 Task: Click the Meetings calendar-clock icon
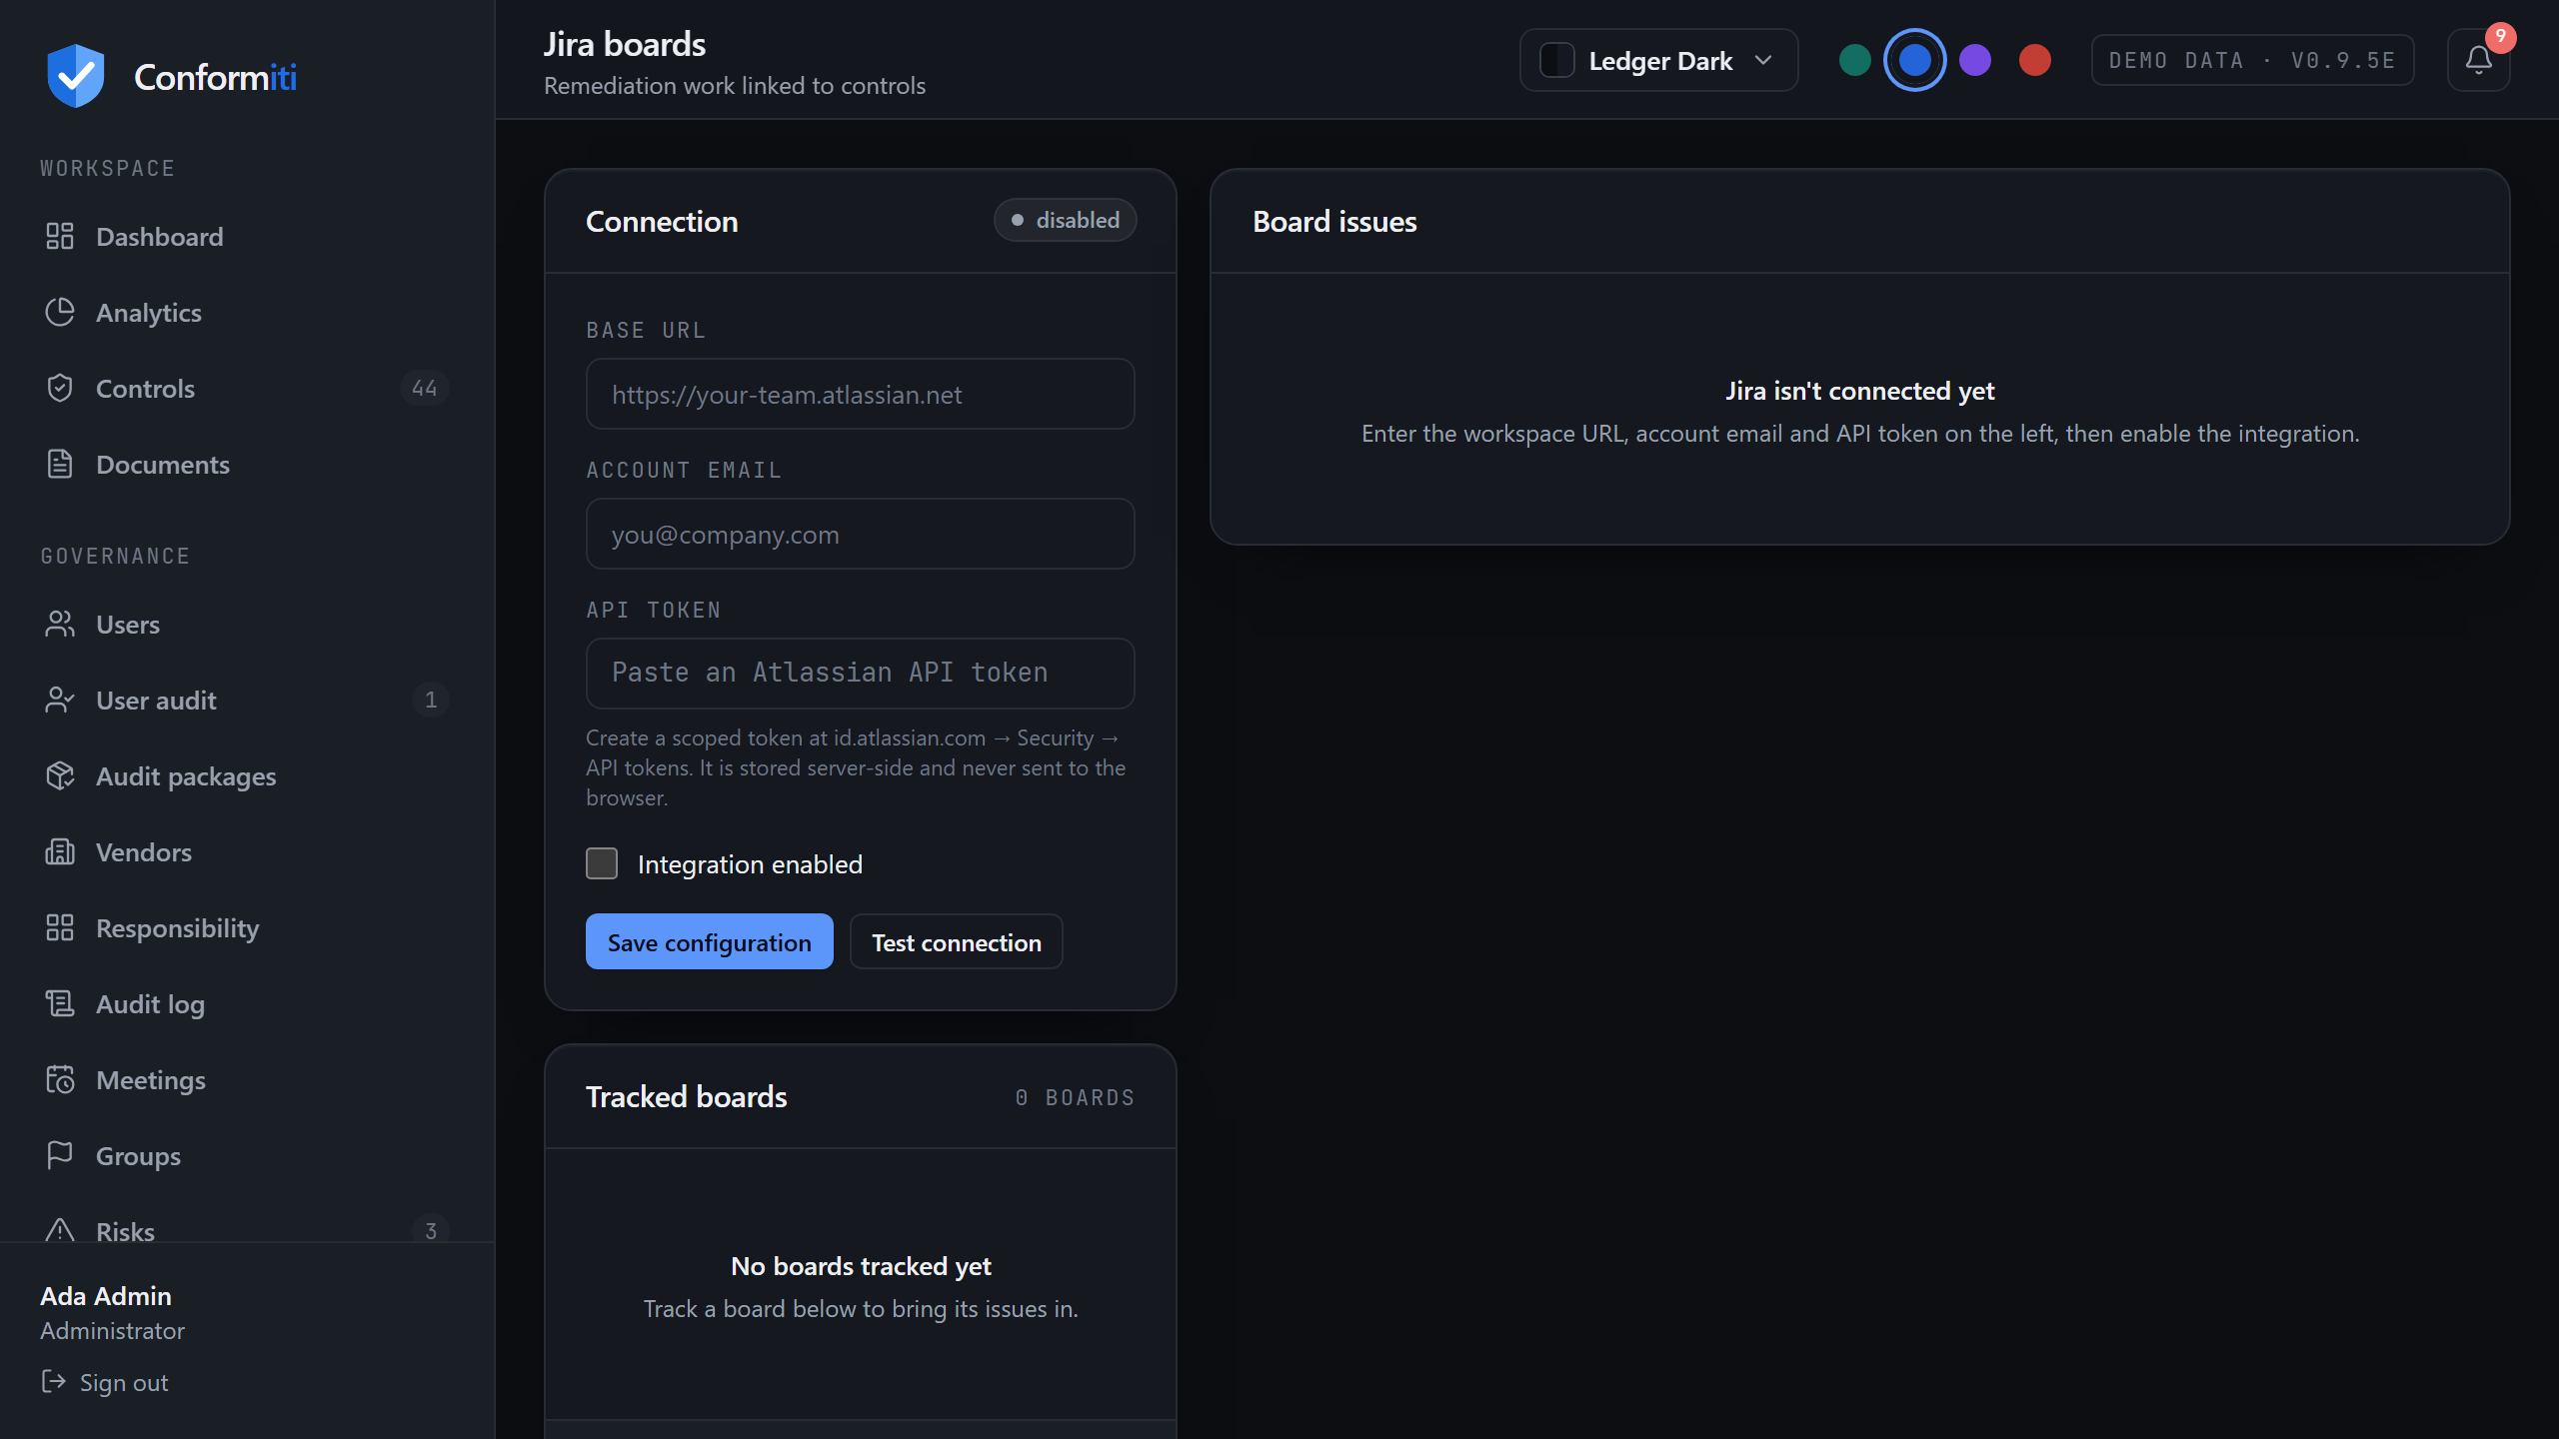(60, 1079)
